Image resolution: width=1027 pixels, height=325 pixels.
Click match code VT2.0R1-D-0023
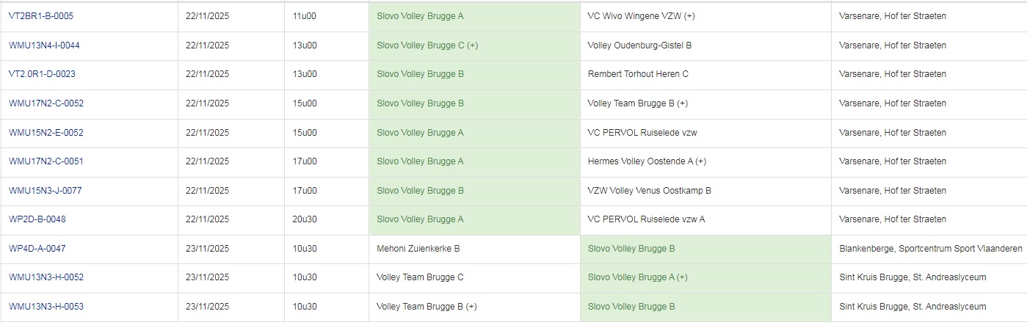(42, 74)
